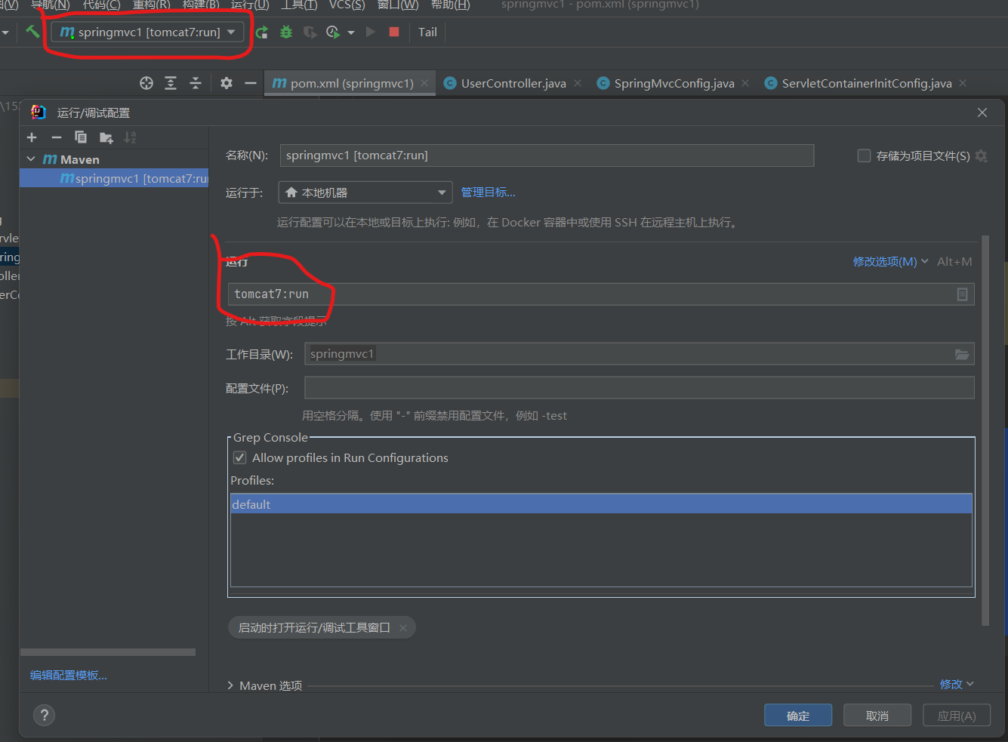Switch to the SpringMvcConfig.java tab
This screenshot has width=1008, height=742.
[x=674, y=83]
